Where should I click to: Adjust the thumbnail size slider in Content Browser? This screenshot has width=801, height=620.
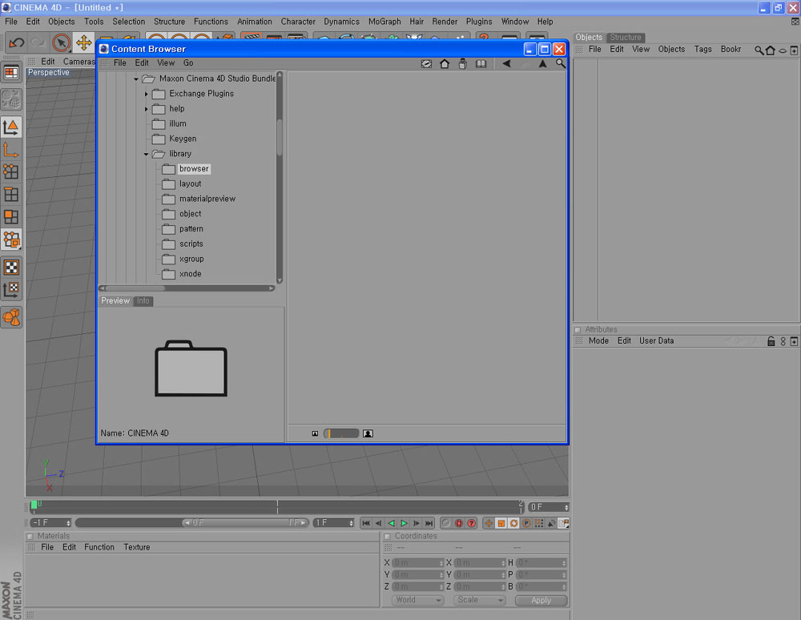(341, 433)
